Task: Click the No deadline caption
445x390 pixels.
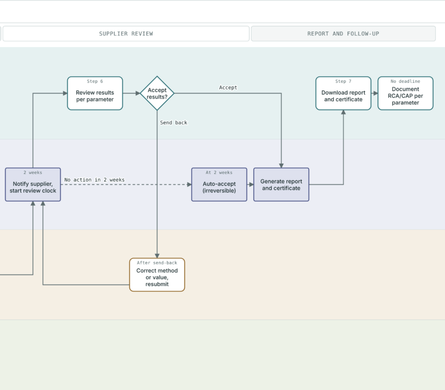Action: click(405, 81)
